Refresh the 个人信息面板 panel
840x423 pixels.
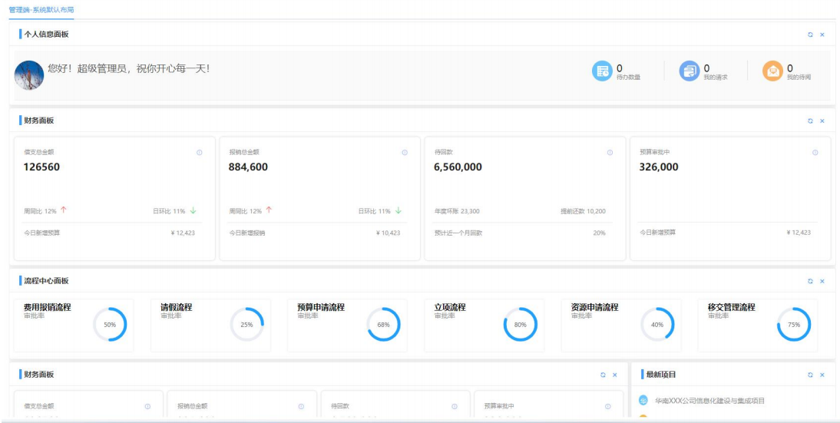[810, 35]
